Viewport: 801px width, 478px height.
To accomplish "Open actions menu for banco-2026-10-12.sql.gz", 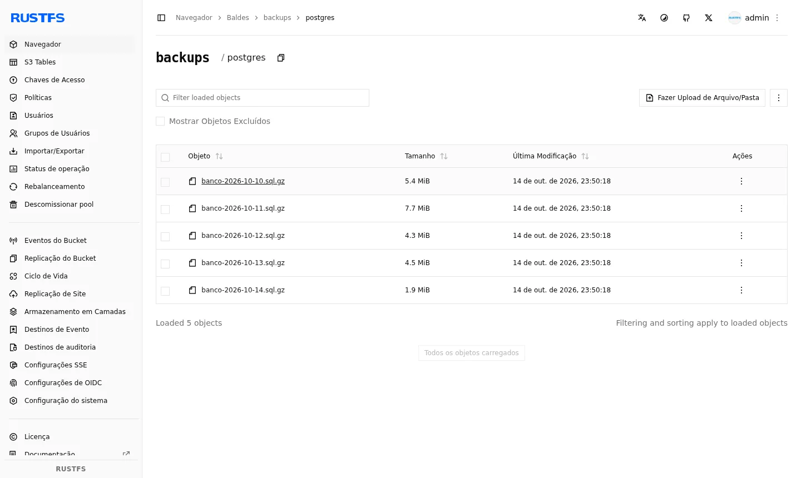I will pyautogui.click(x=741, y=236).
